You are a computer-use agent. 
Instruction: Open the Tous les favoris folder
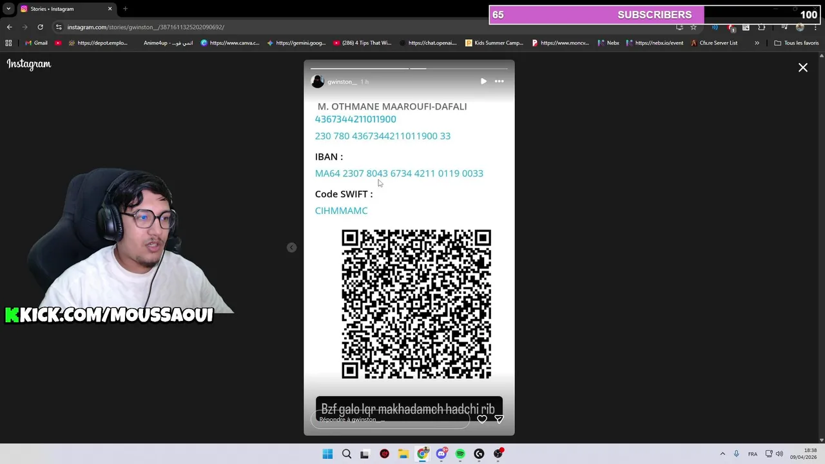pos(796,43)
